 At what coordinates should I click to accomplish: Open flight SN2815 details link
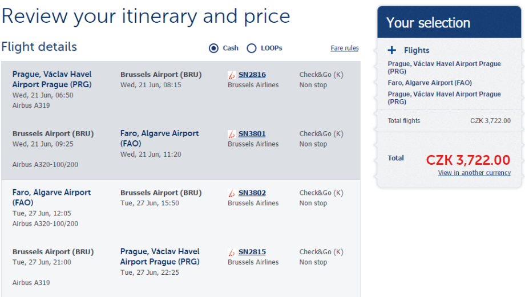[252, 252]
